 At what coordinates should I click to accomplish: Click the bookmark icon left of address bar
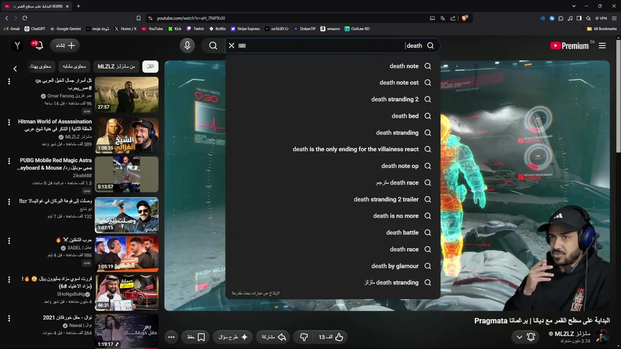pyautogui.click(x=138, y=18)
